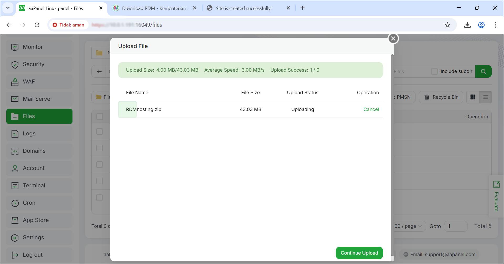Open the Terminal sidebar icon
Image resolution: width=504 pixels, height=264 pixels.
click(x=15, y=186)
